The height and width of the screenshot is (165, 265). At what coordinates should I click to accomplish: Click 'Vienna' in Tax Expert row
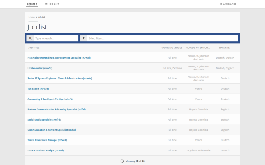click(198, 89)
